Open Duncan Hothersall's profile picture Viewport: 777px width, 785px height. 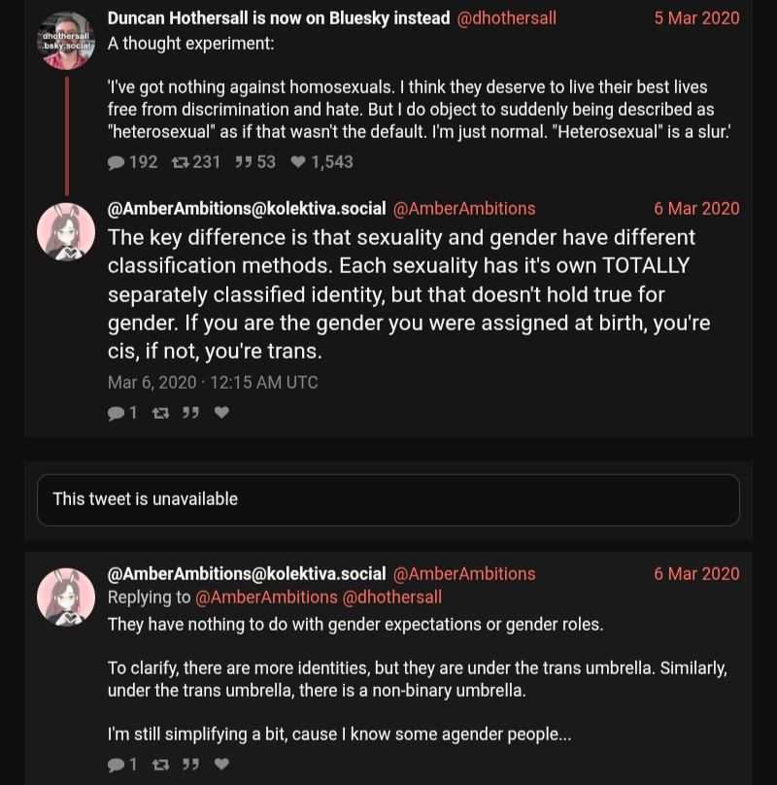(x=66, y=41)
